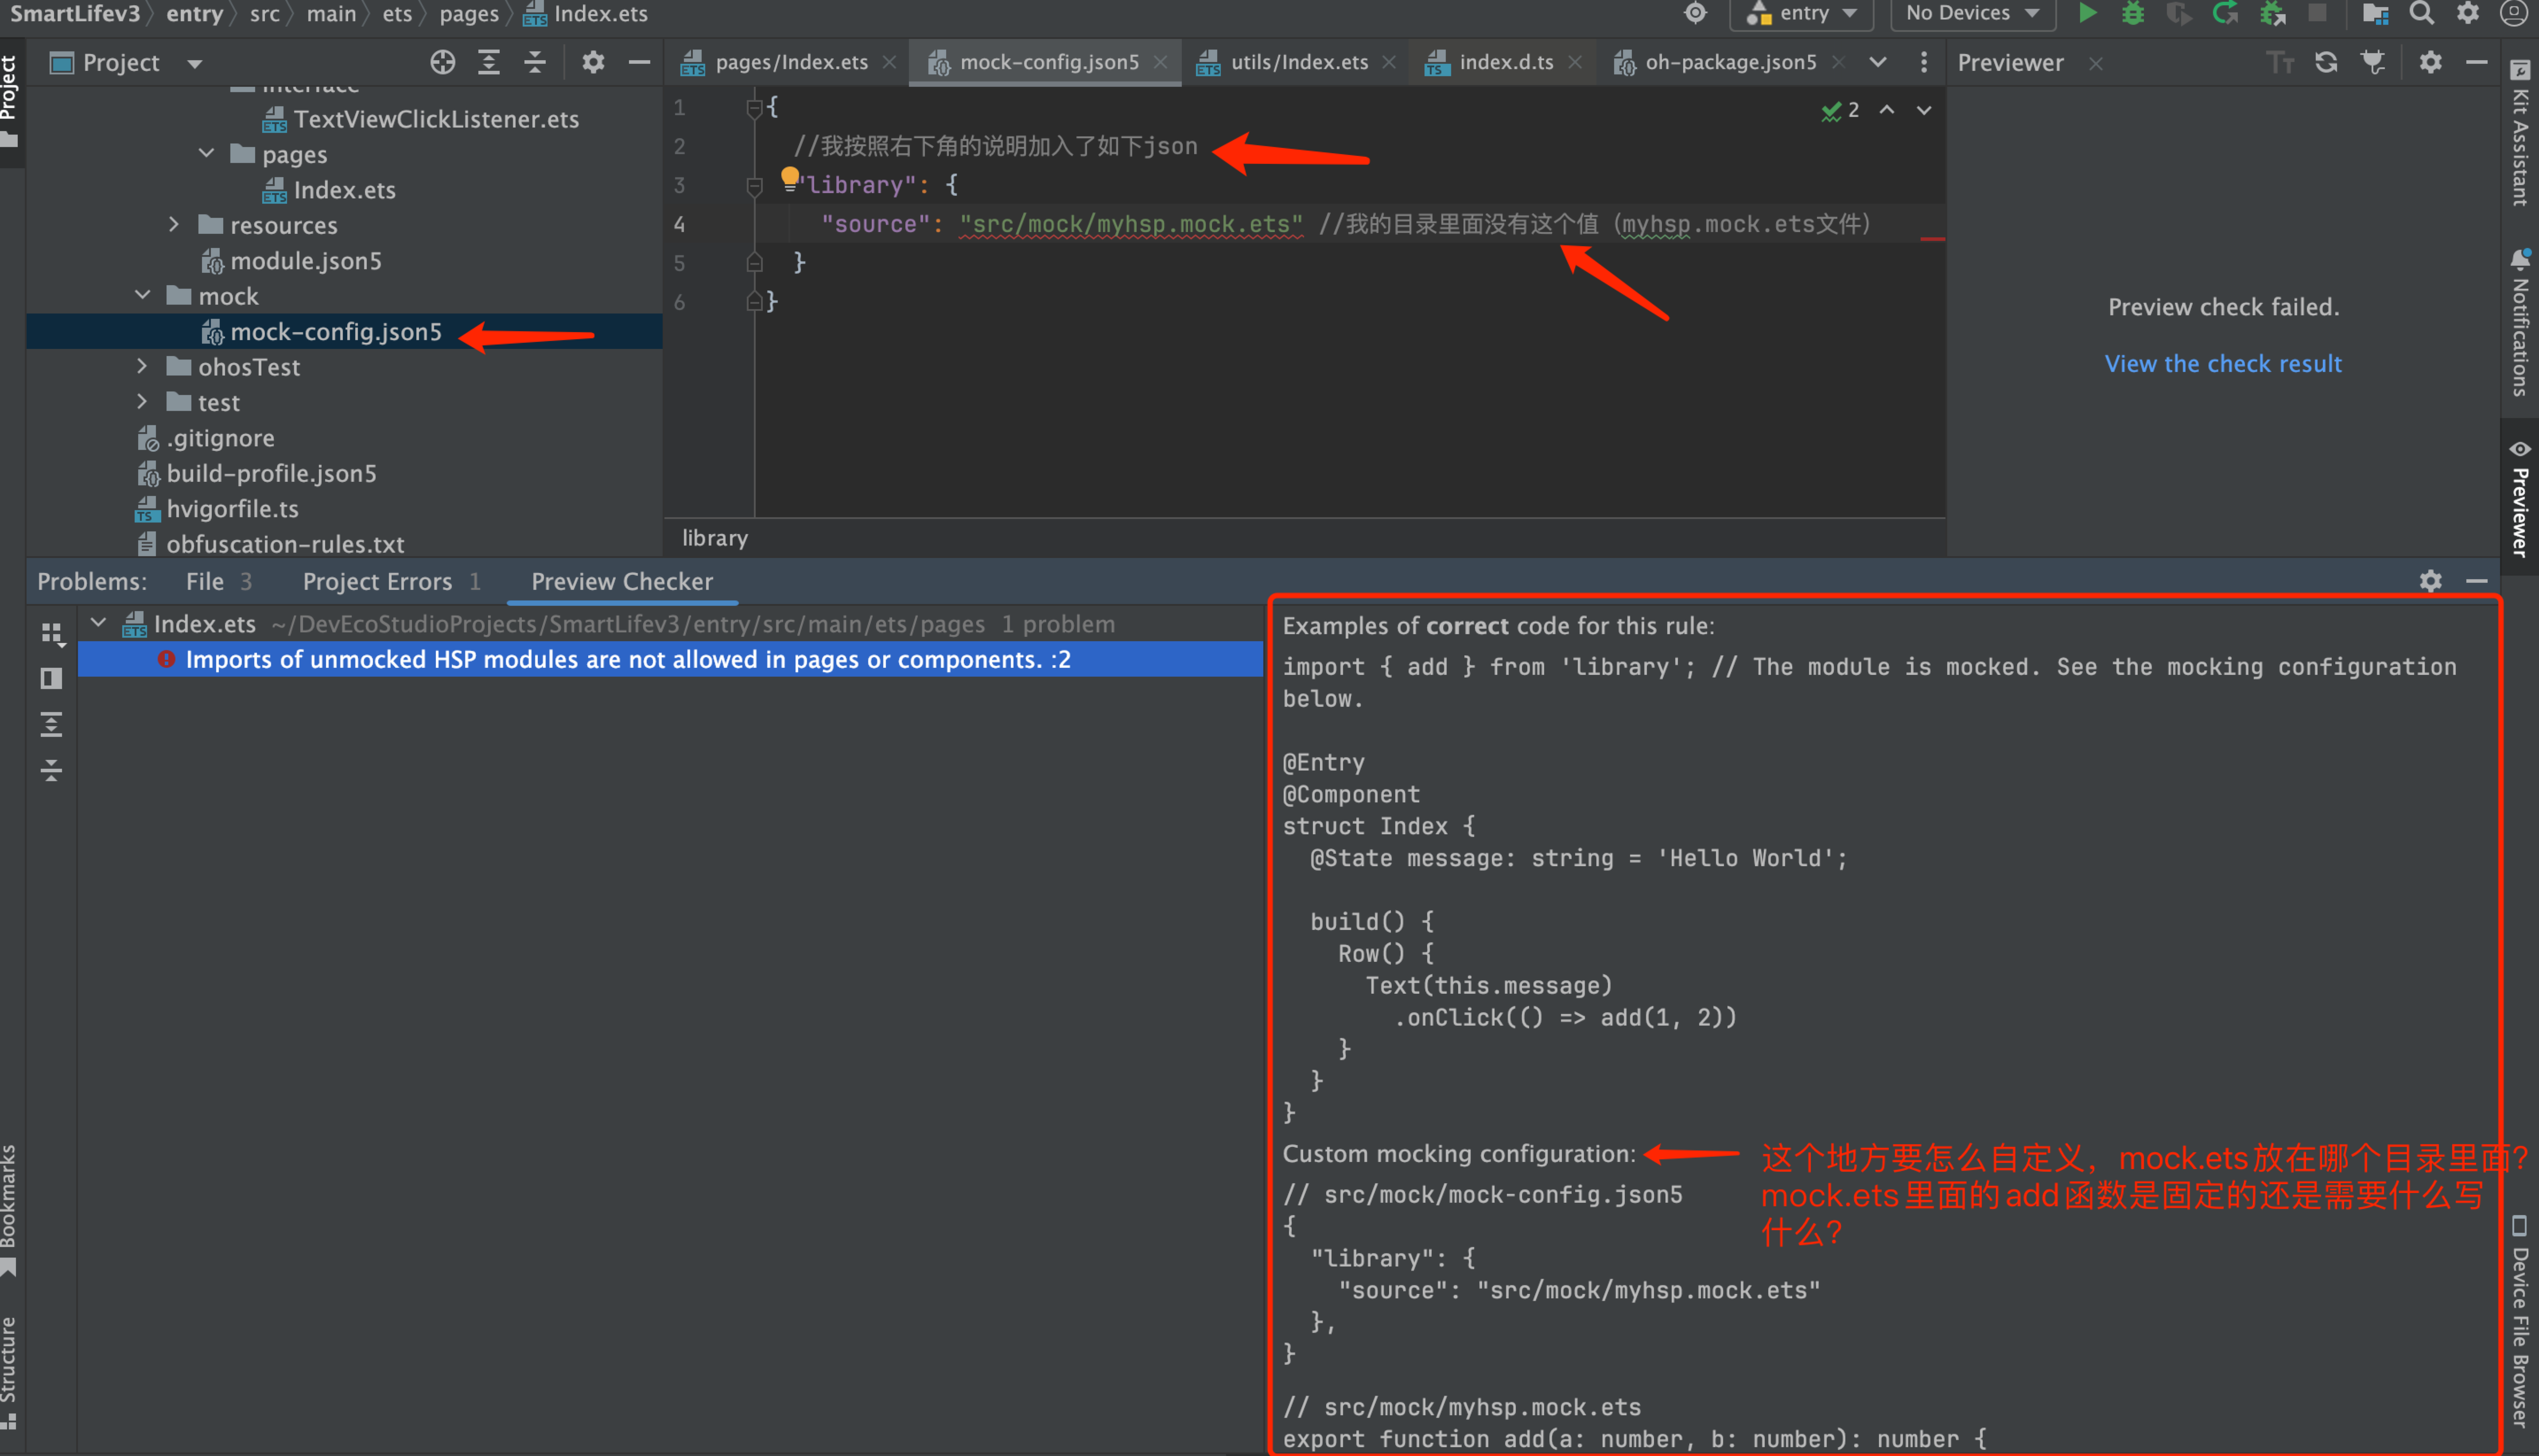2539x1456 pixels.
Task: Select the Preview Checker tab
Action: pyautogui.click(x=622, y=581)
